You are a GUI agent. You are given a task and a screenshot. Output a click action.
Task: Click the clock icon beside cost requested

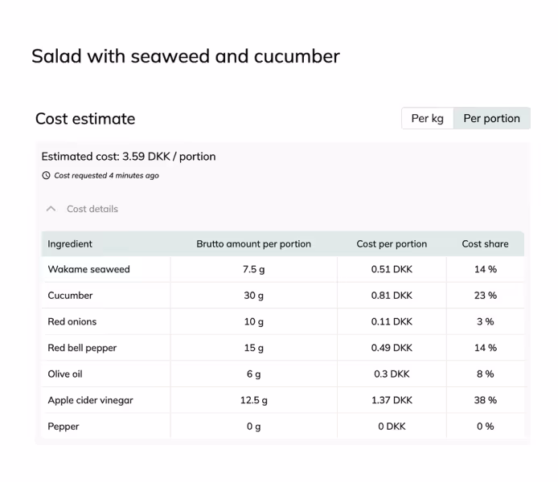pyautogui.click(x=46, y=175)
